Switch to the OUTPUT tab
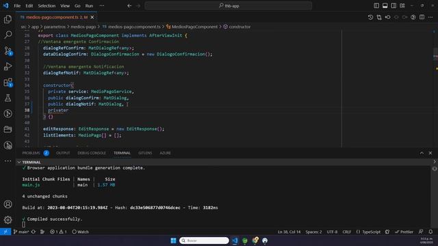Viewport: 438px width, 246px height. point(63,153)
